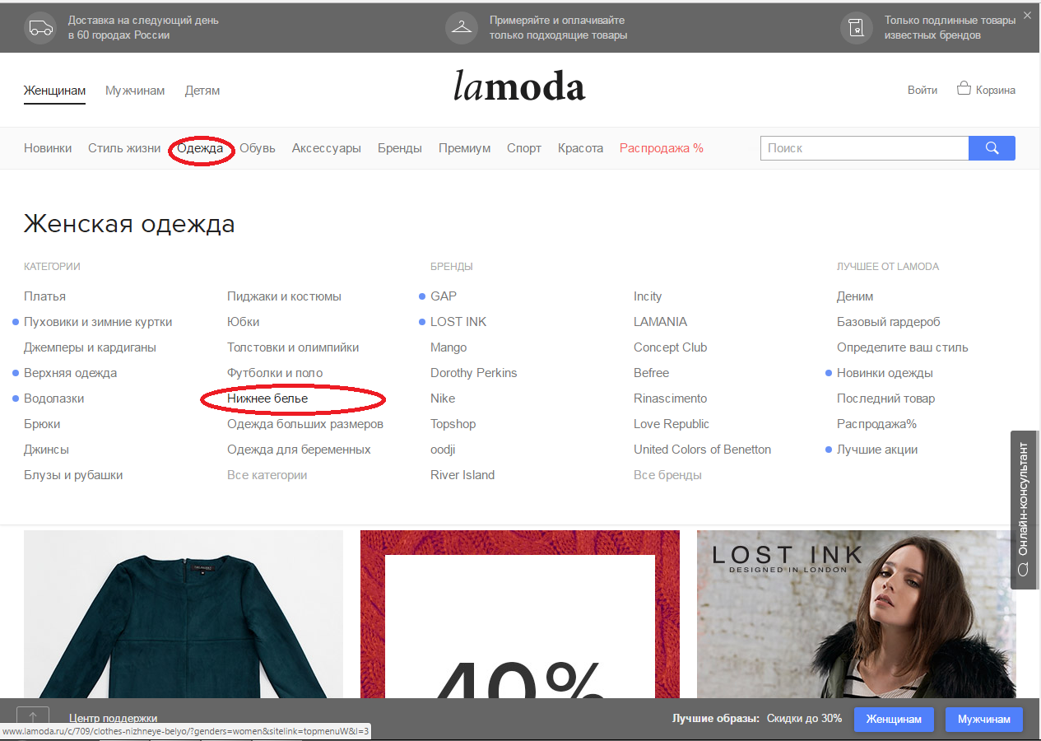Image resolution: width=1041 pixels, height=741 pixels.
Task: Open the Футболки и поло category
Action: [275, 373]
